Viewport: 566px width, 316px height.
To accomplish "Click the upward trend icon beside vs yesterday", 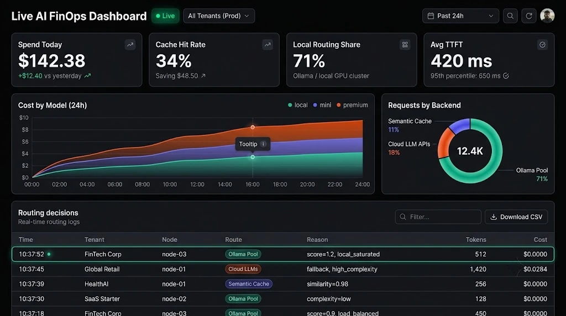I will (87, 76).
